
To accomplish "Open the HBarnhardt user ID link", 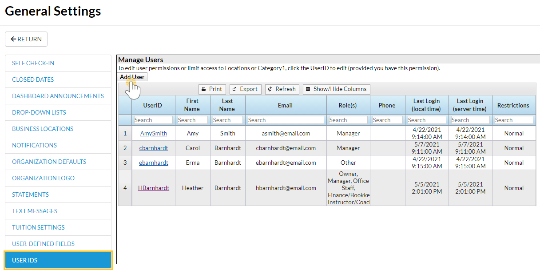I will click(154, 188).
